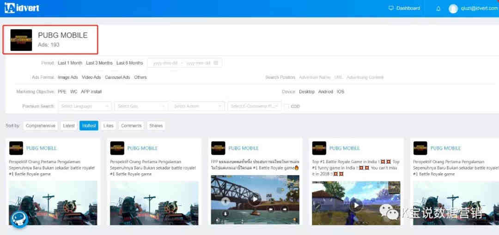Filter format by Carousel Ads
The height and width of the screenshot is (235, 499).
pos(117,77)
